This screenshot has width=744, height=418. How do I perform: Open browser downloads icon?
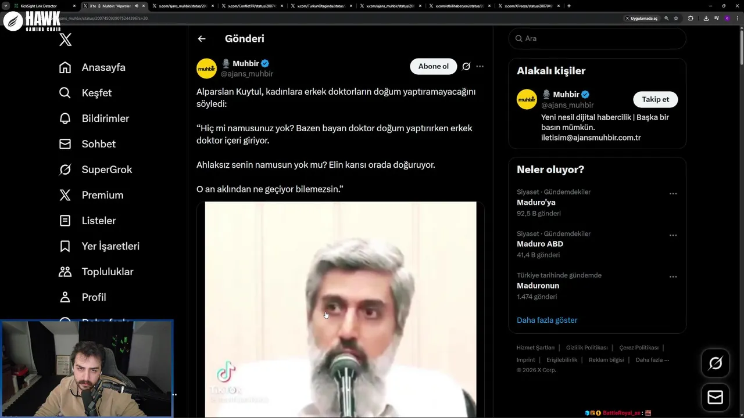pos(706,18)
